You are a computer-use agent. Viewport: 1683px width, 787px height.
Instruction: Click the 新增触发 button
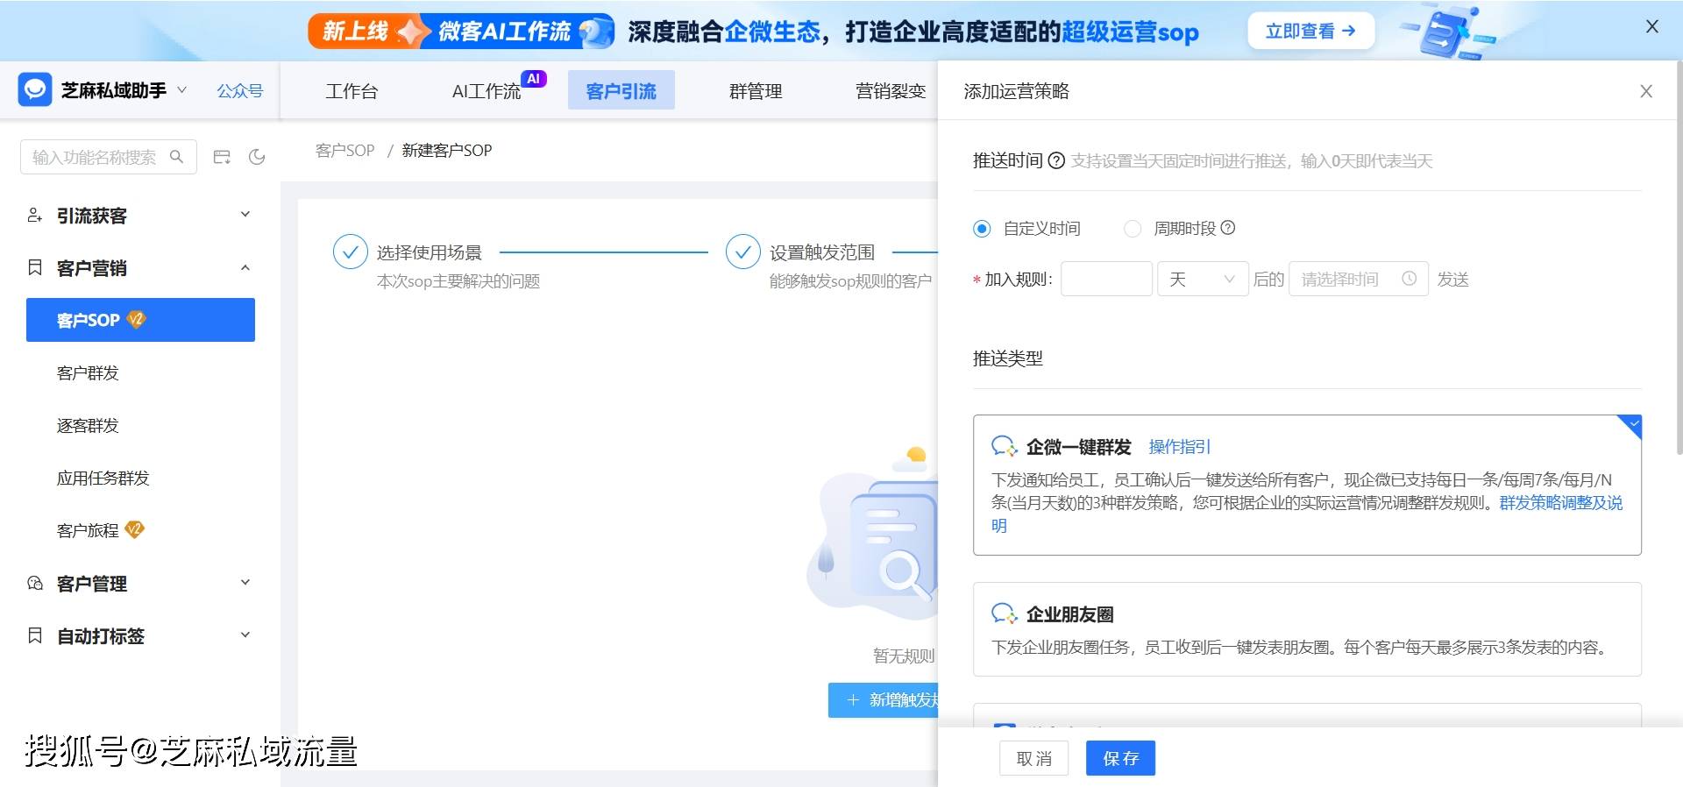tap(884, 700)
